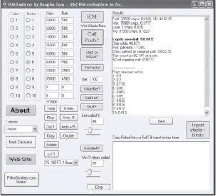Click the Results scrollbar up arrow
The width and height of the screenshot is (216, 196).
(207, 19)
